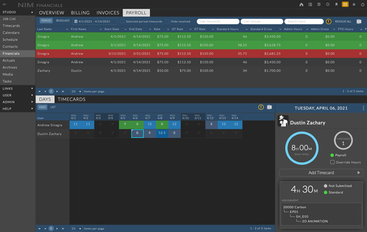Viewport: 367px width, 232px height.
Task: Click the Resolve All button
Action: pyautogui.click(x=343, y=21)
